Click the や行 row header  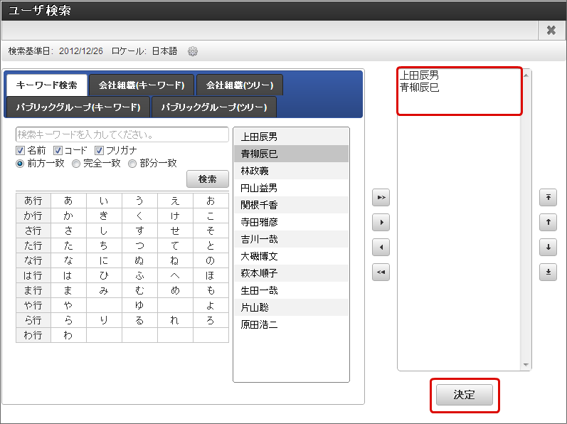33,305
